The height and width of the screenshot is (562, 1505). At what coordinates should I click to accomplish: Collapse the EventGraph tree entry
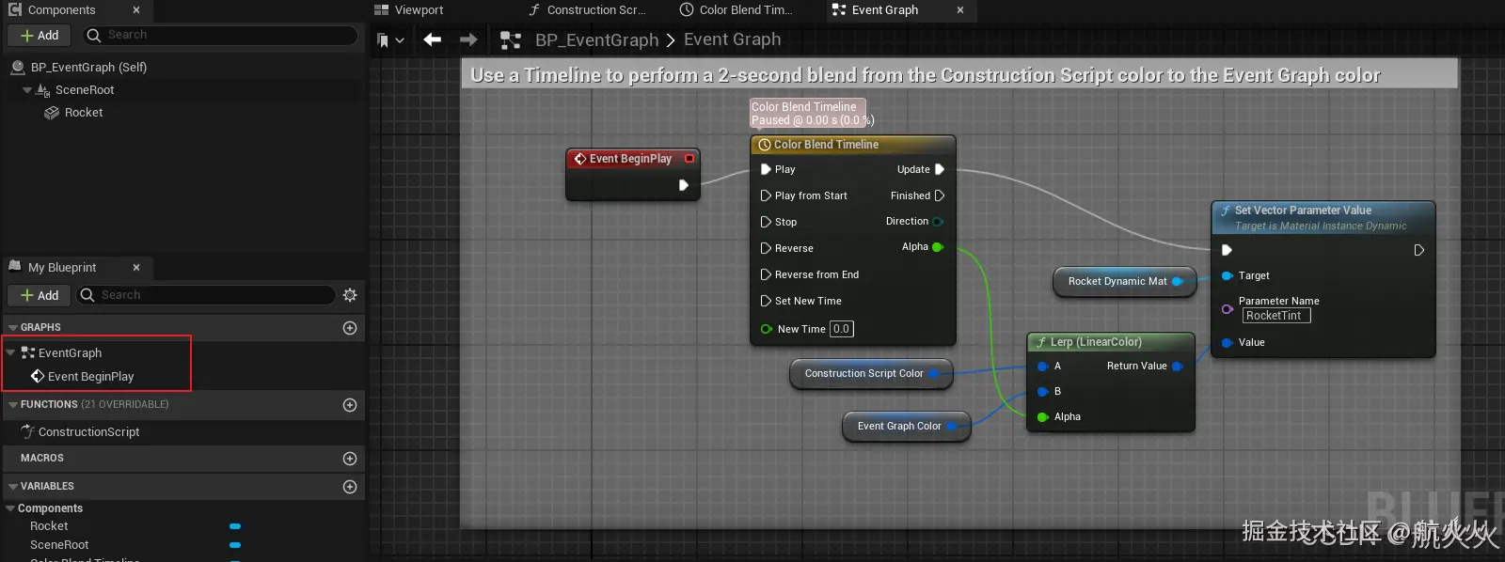(10, 352)
